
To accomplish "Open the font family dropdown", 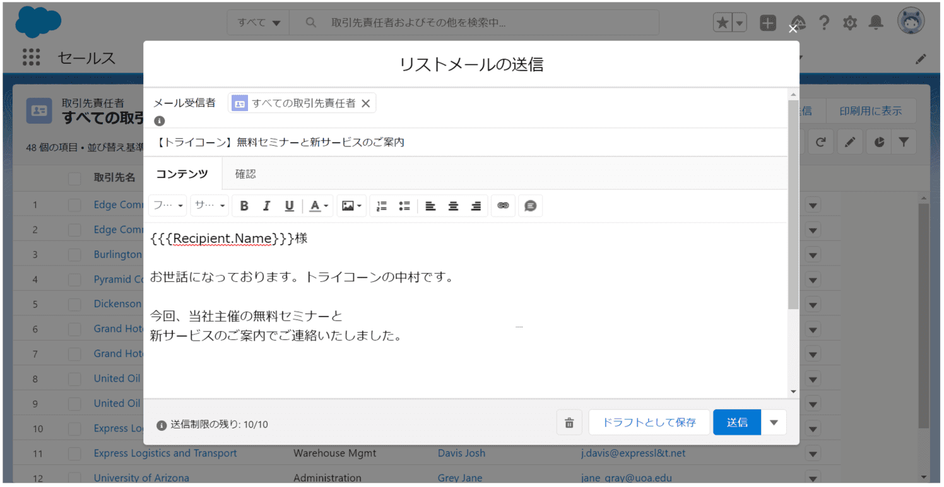I will pos(168,206).
